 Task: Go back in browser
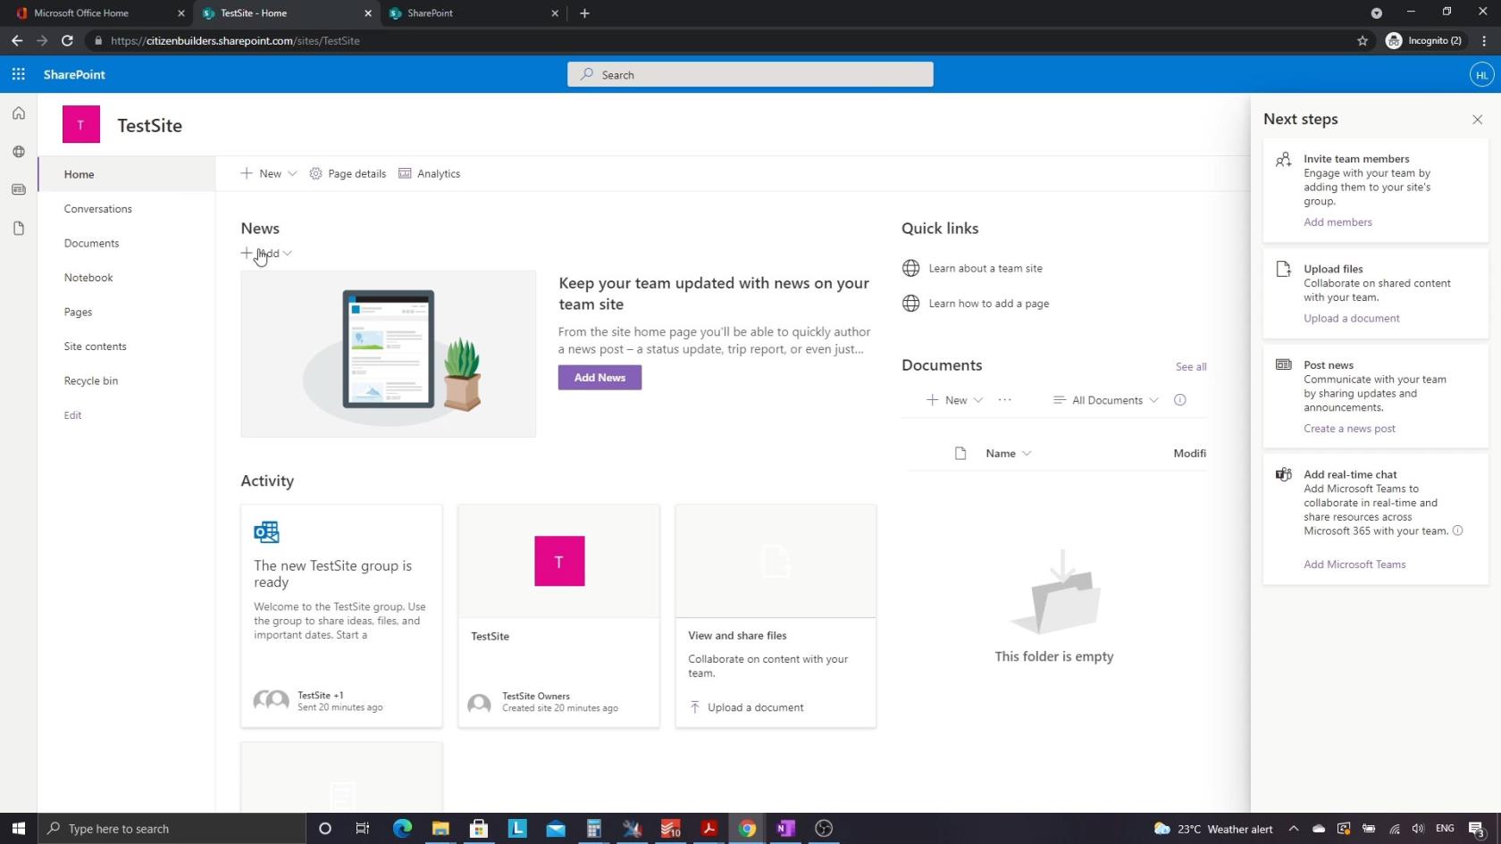pyautogui.click(x=17, y=40)
